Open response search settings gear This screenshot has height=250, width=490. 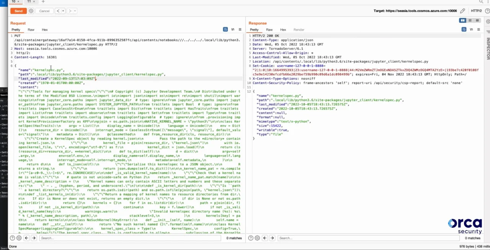tap(257, 238)
